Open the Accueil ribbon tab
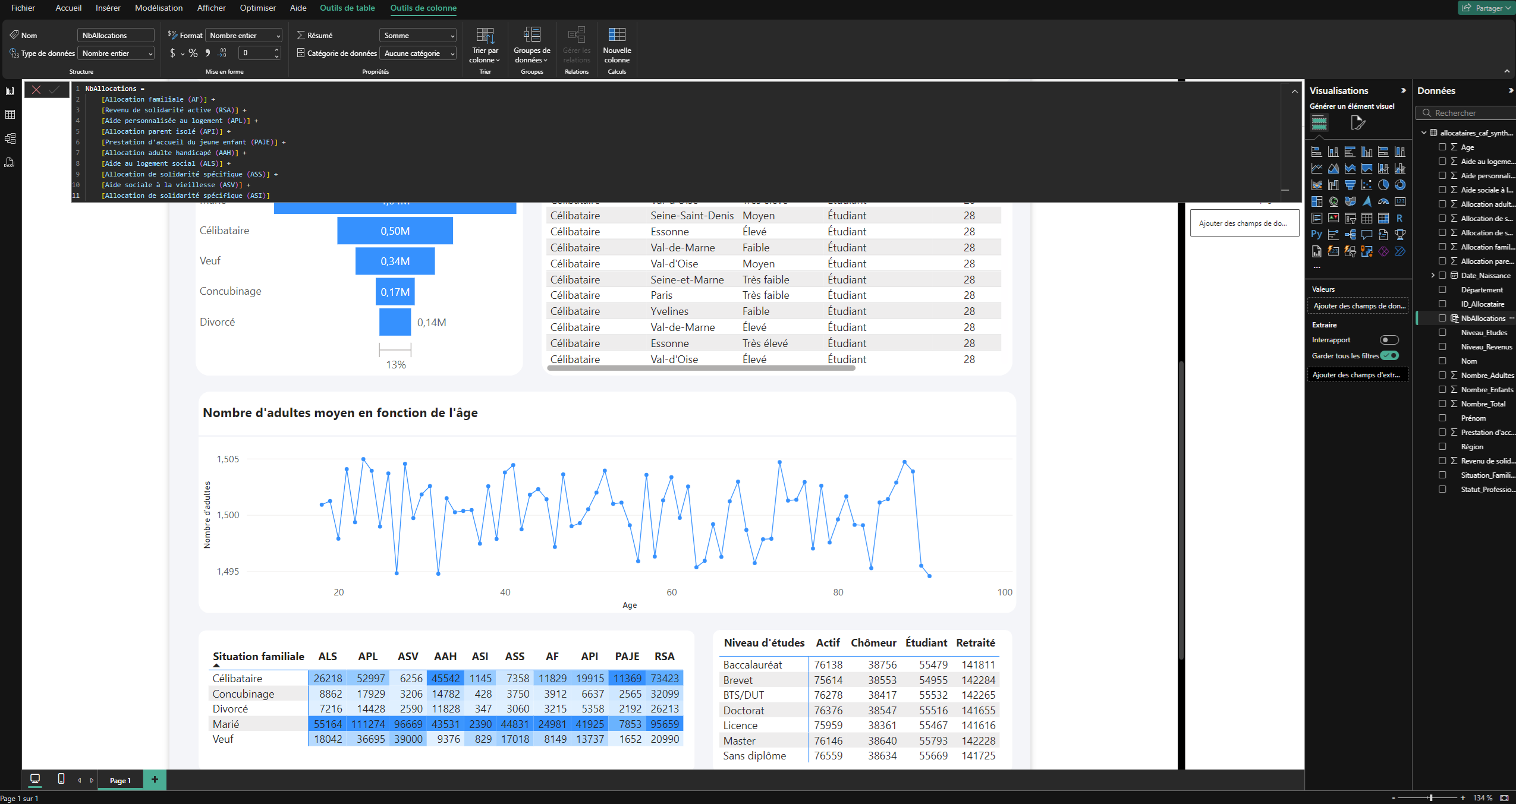Screen dimensions: 1516x804 point(68,8)
